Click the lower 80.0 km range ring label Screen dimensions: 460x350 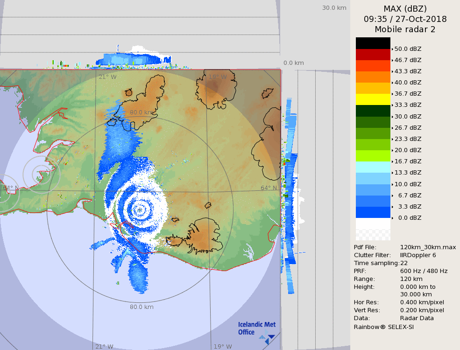click(142, 307)
